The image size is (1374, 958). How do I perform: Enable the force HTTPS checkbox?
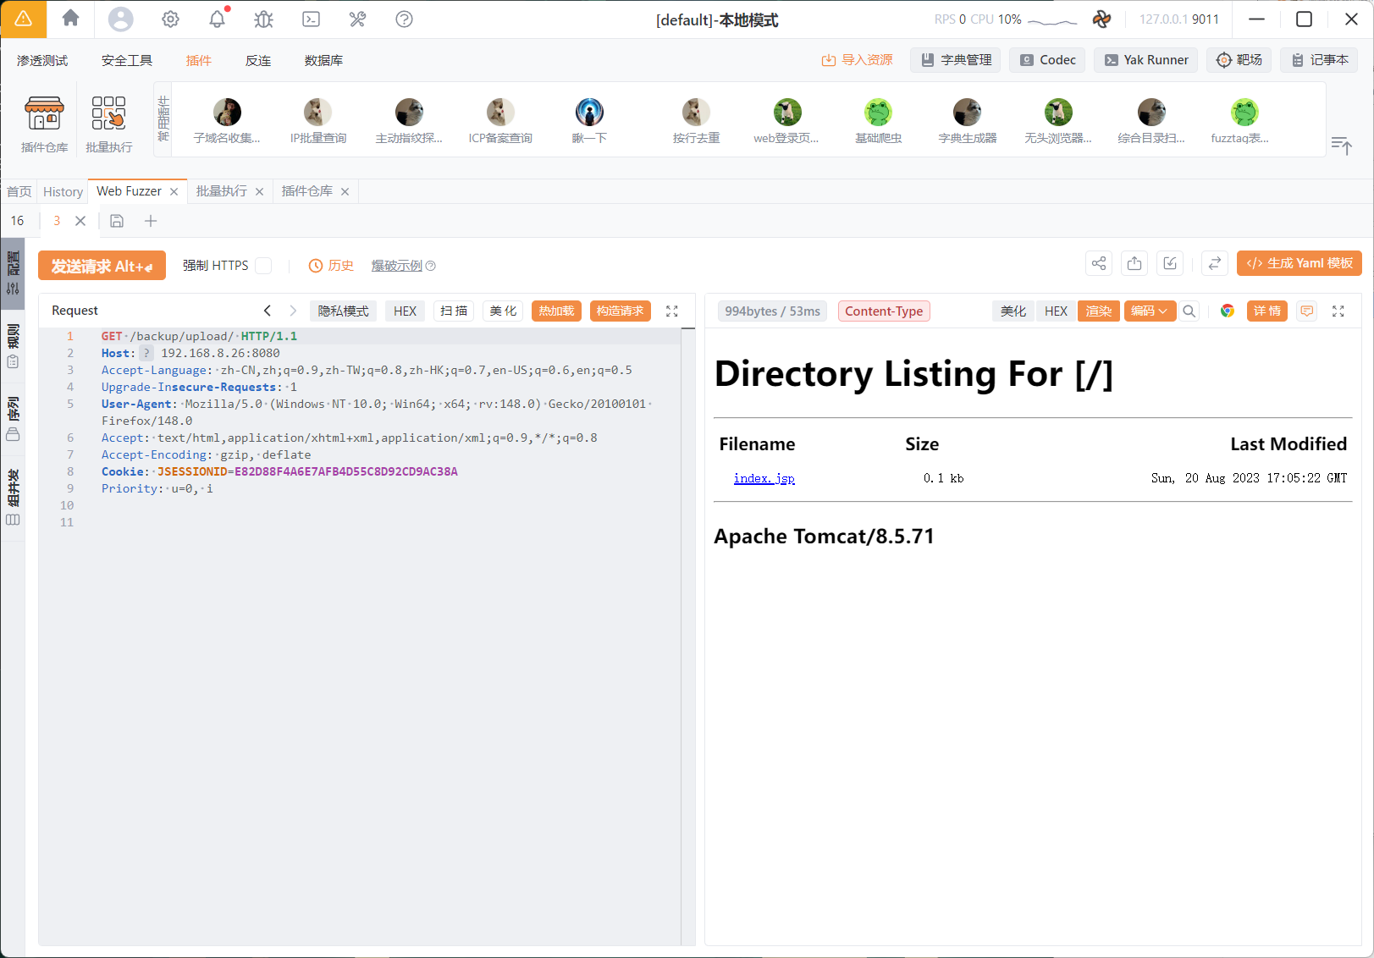coord(263,266)
